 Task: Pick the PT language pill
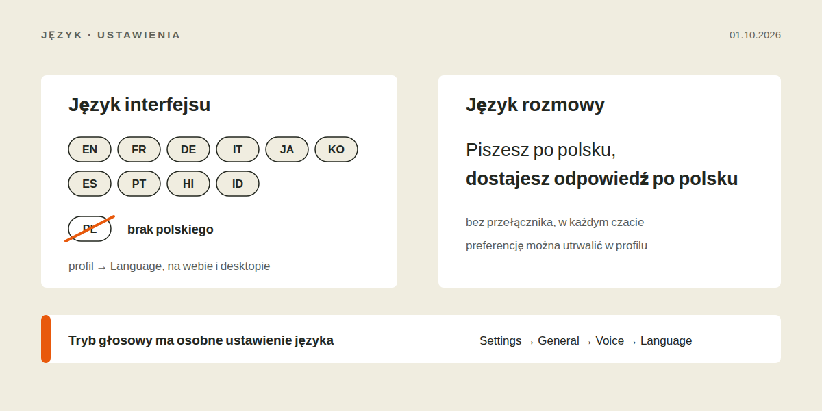[139, 184]
